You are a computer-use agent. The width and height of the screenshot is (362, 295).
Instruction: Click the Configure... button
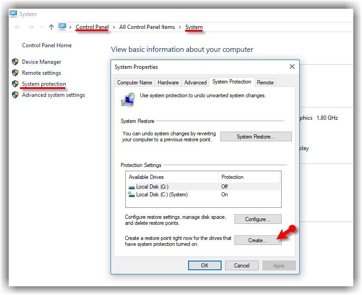click(258, 219)
